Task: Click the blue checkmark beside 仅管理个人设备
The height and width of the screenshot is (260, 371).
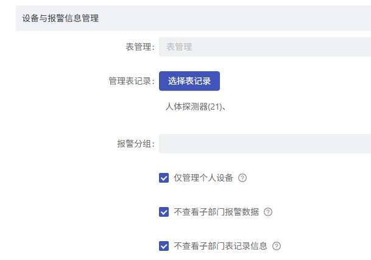Action: (164, 178)
